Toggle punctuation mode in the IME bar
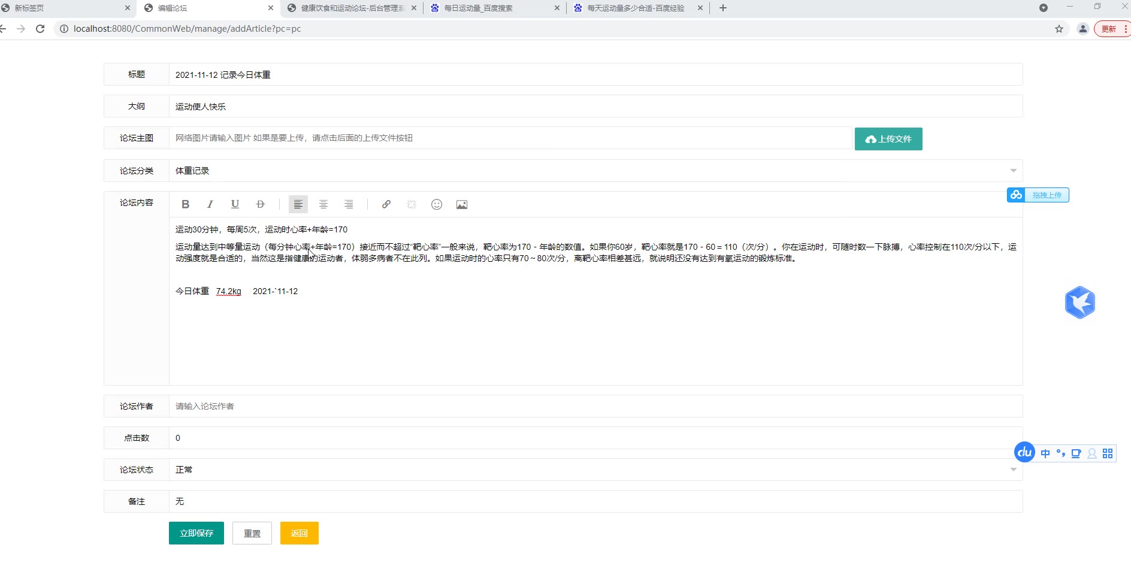The image size is (1131, 587). [x=1061, y=453]
